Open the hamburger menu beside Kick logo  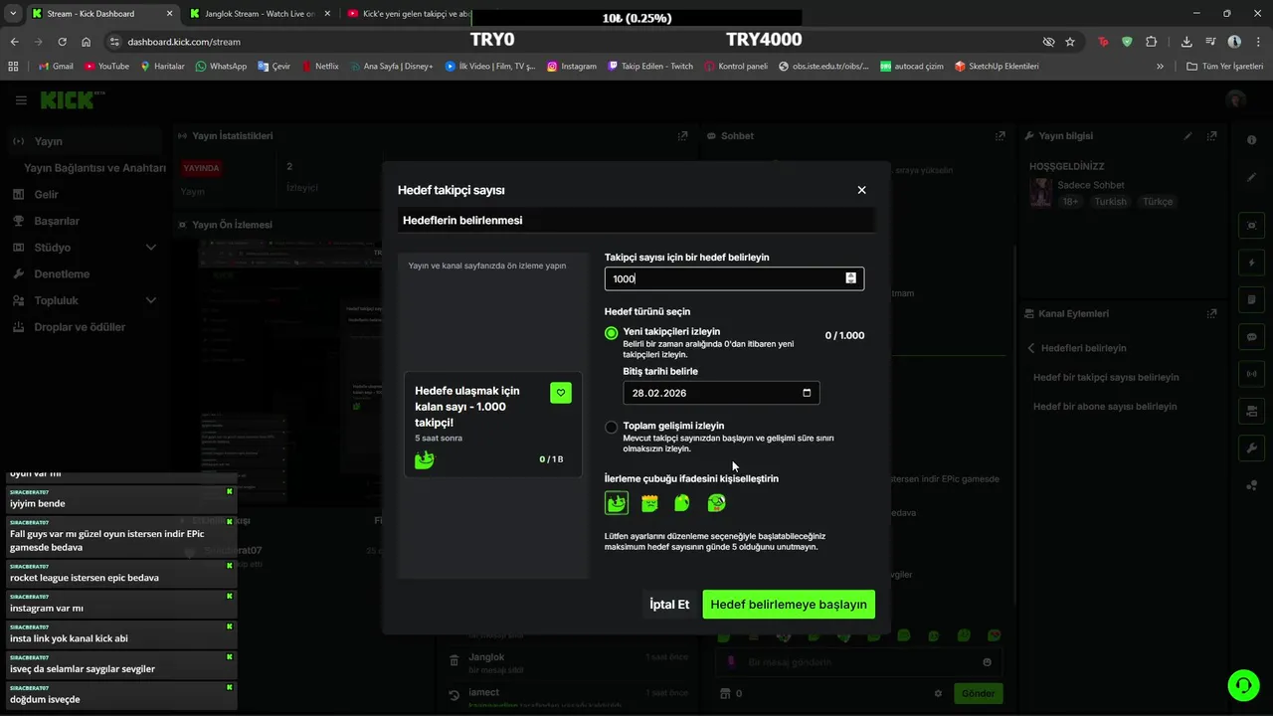tap(21, 100)
